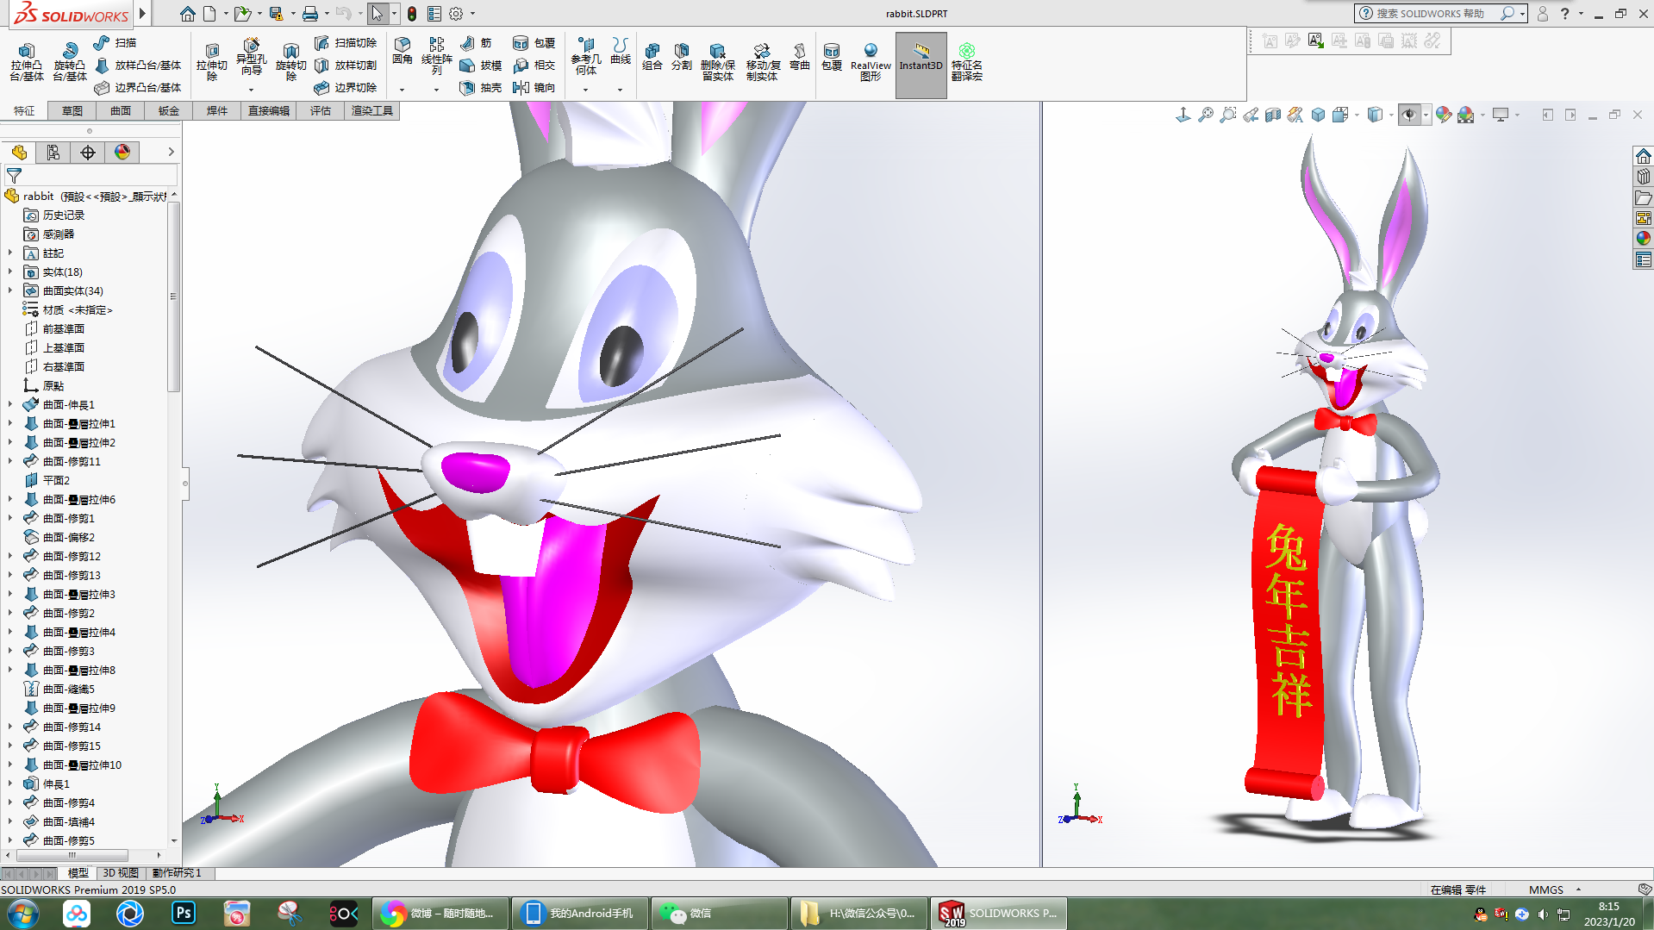The image size is (1654, 930).
Task: Click the 边界凸台/基体 boundary boss tool
Action: click(x=138, y=87)
